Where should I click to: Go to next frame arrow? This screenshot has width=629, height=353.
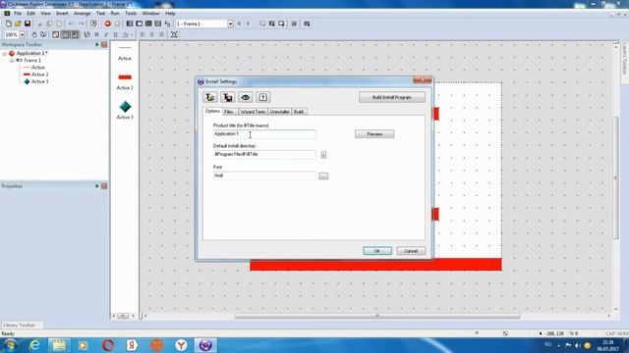pos(248,24)
